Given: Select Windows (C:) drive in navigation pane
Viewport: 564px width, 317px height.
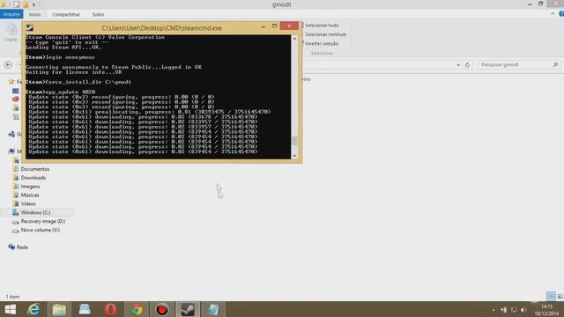Looking at the screenshot, I should (35, 212).
